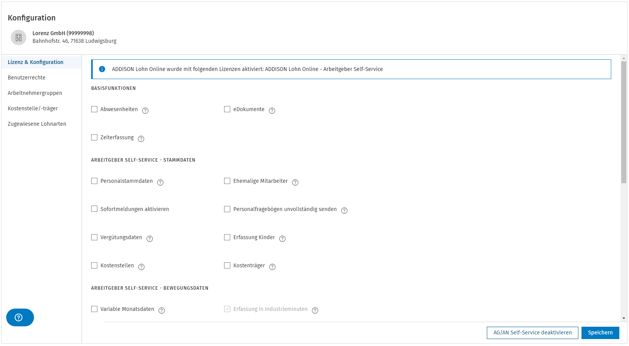This screenshot has height=346, width=629.
Task: Click the Speichern button
Action: 600,332
